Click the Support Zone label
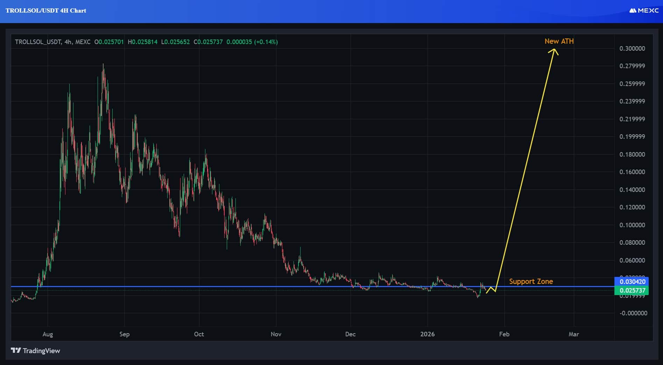The height and width of the screenshot is (365, 663). [531, 281]
